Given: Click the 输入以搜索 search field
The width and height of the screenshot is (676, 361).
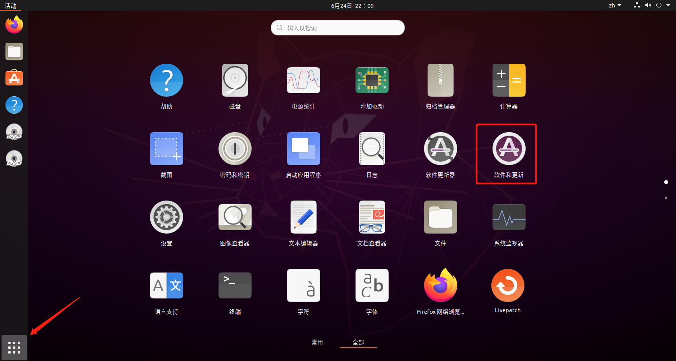Looking at the screenshot, I should point(338,28).
